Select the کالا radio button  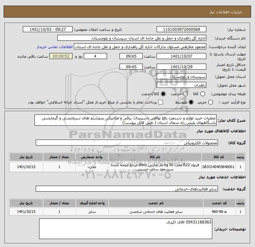(x=202, y=94)
